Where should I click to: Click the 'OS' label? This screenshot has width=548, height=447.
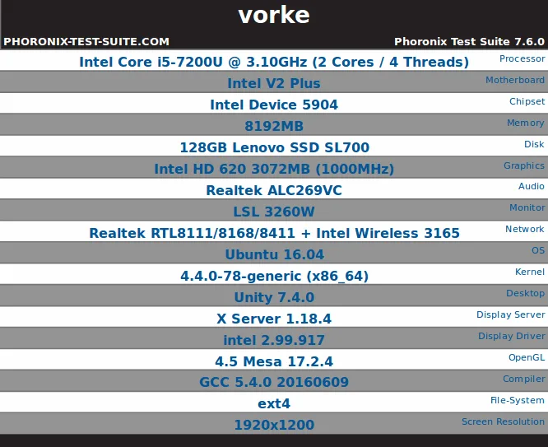point(538,250)
